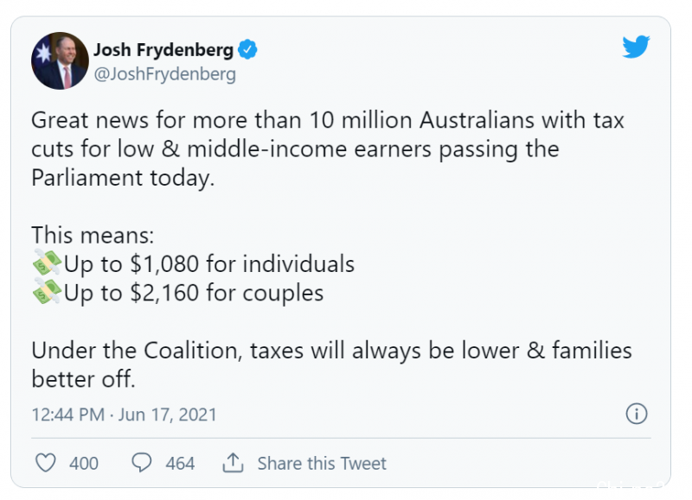Open replies via speech bubble icon
The image size is (692, 500).
[x=141, y=463]
